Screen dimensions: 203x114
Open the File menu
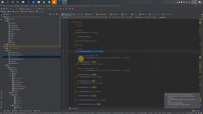pyautogui.click(x=5, y=6)
